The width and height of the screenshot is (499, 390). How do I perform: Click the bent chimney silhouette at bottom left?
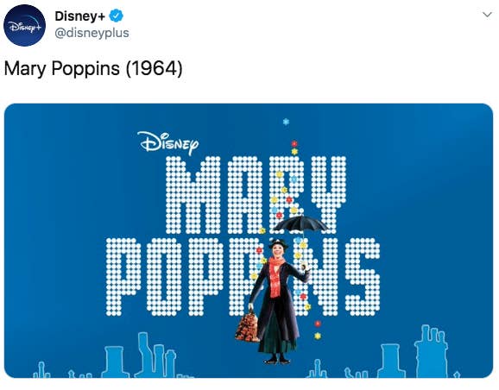coord(144,354)
